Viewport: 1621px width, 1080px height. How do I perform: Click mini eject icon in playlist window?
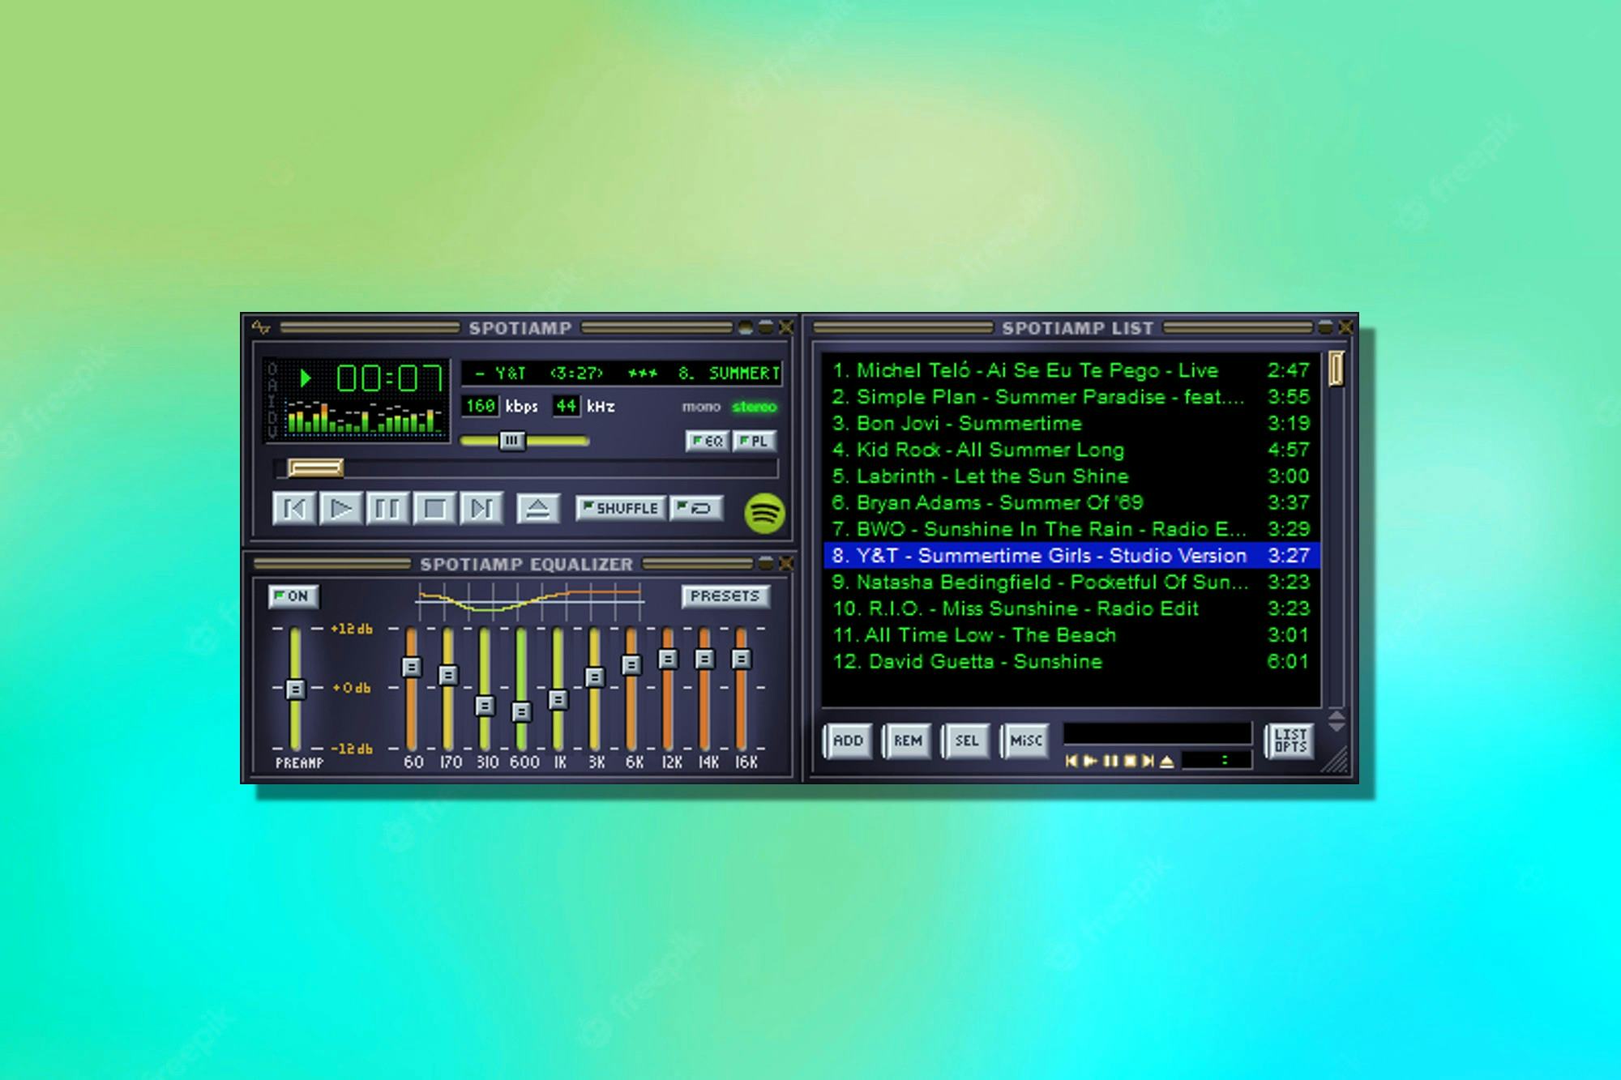[1167, 761]
